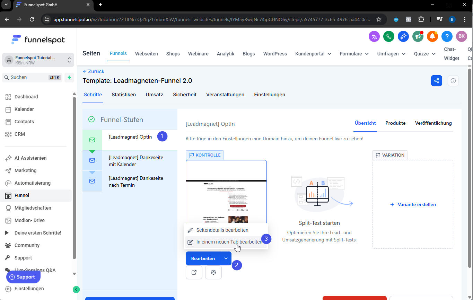Click the info icon beside share button

tap(453, 81)
